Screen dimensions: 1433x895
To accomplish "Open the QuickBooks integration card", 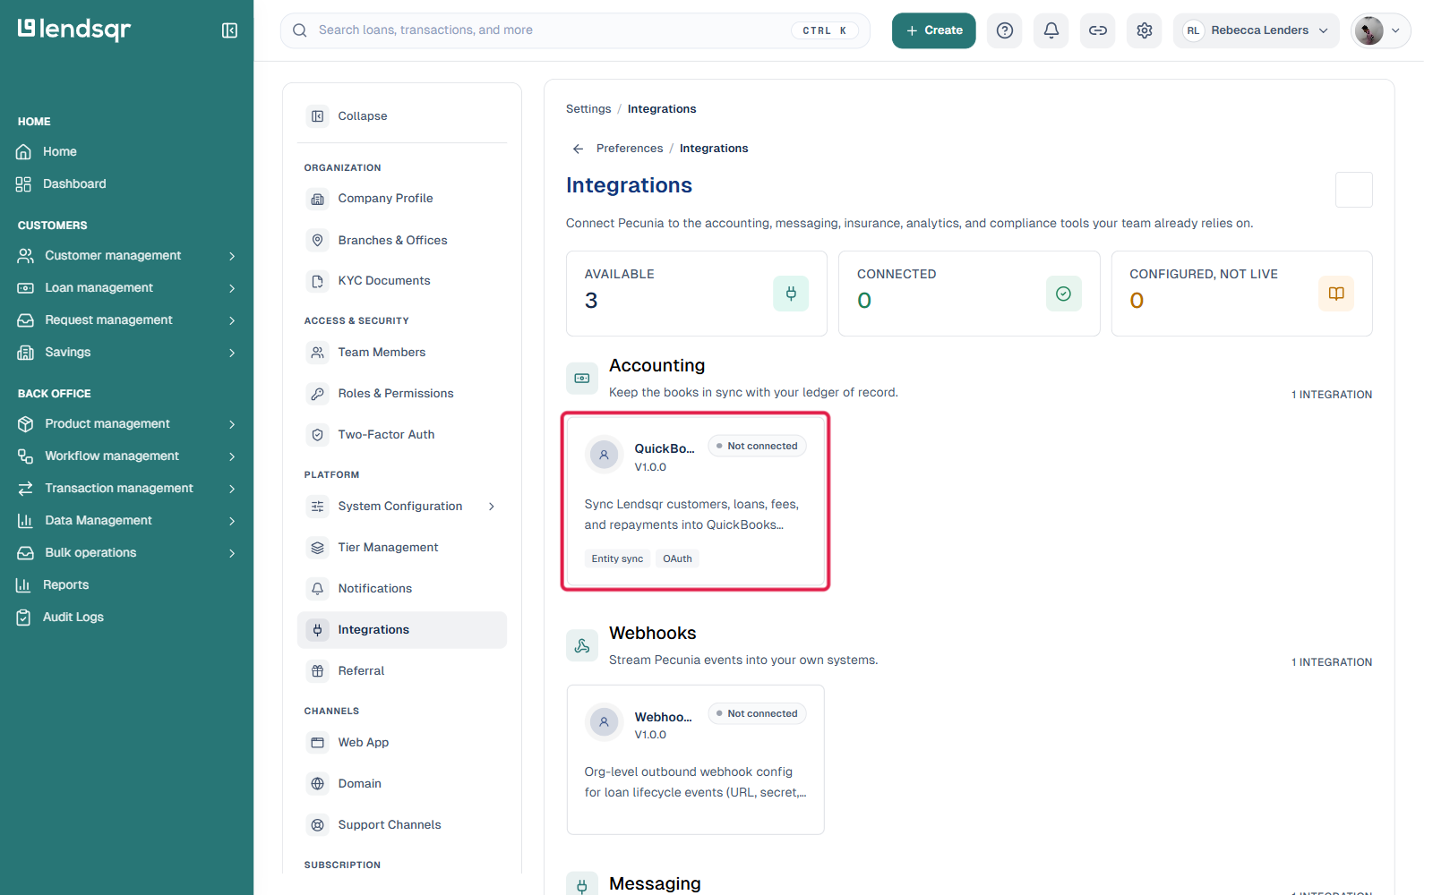I will [x=696, y=501].
